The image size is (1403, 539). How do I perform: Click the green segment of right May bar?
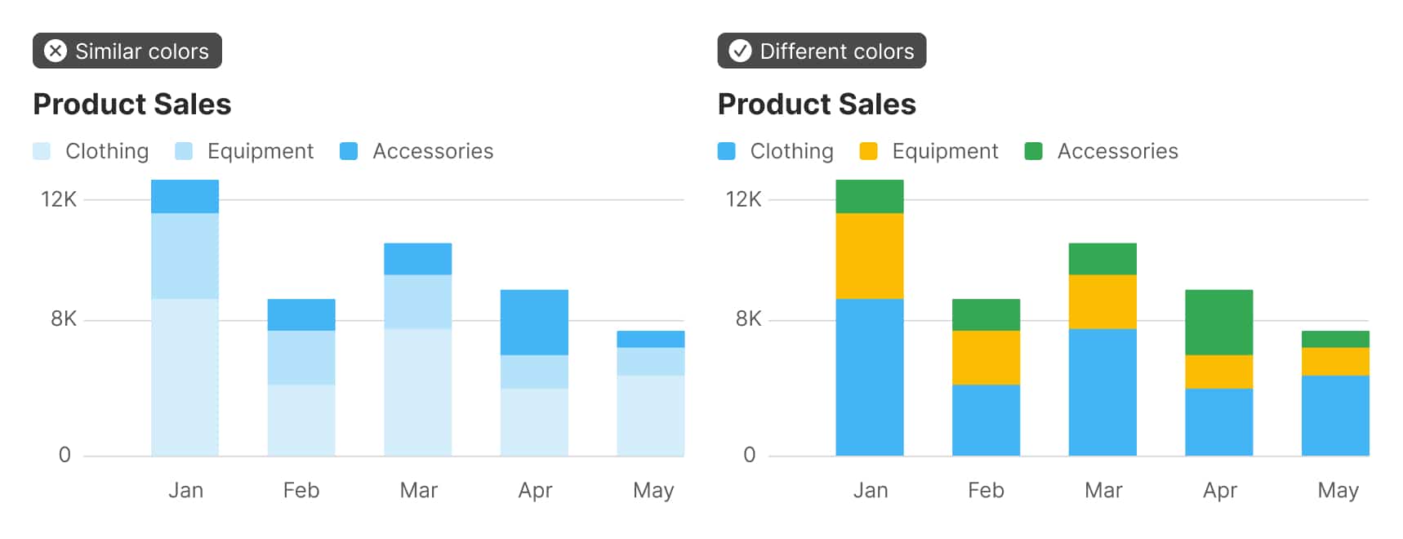pyautogui.click(x=1335, y=339)
